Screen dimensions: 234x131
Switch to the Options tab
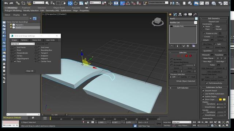24,40
